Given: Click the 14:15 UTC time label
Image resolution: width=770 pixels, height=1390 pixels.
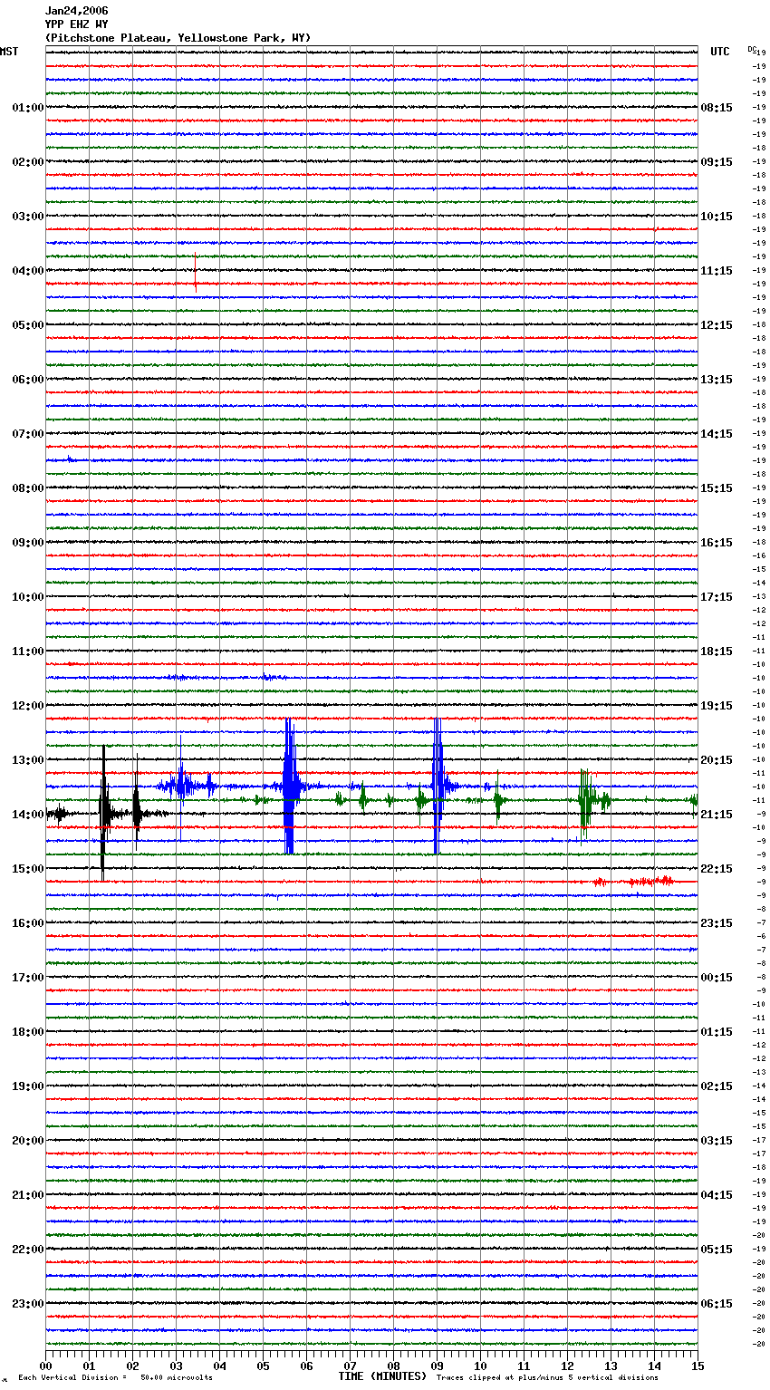Looking at the screenshot, I should [717, 434].
